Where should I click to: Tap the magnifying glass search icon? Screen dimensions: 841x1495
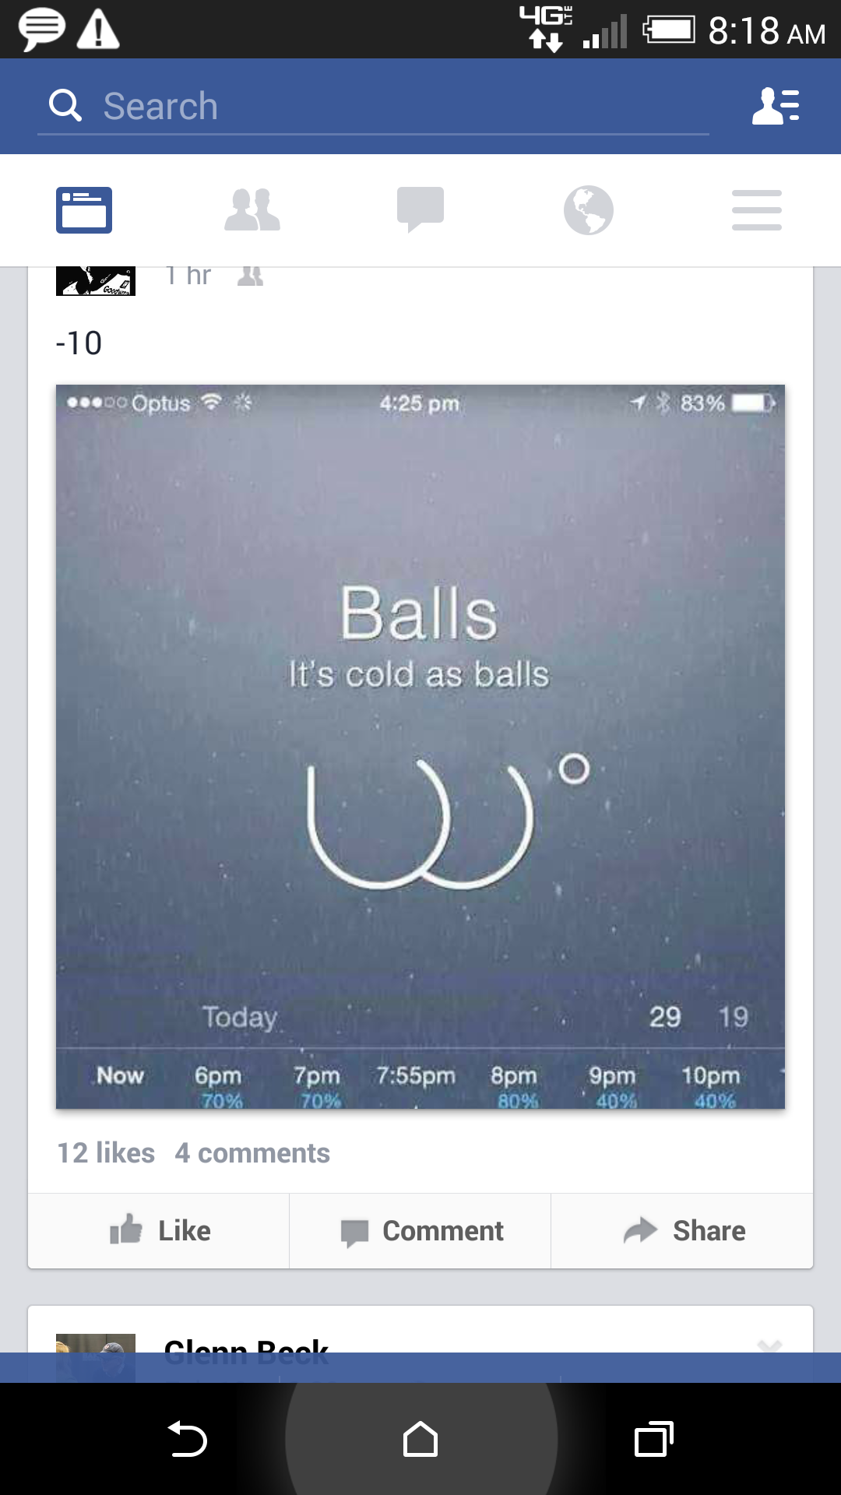[65, 105]
